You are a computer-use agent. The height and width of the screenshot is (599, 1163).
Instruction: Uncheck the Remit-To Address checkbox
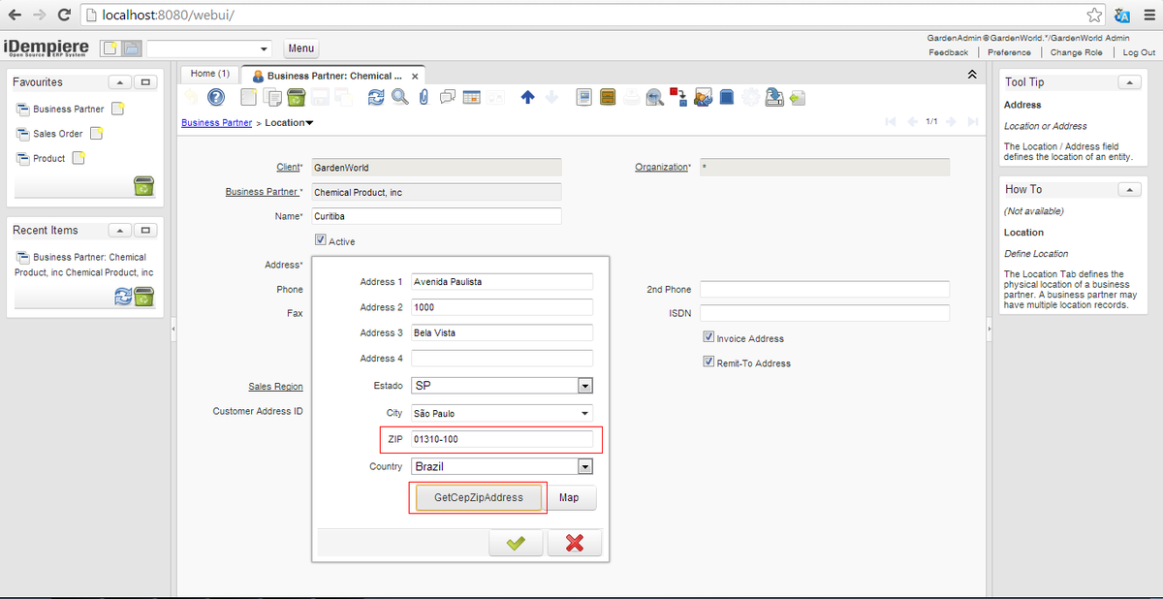708,363
